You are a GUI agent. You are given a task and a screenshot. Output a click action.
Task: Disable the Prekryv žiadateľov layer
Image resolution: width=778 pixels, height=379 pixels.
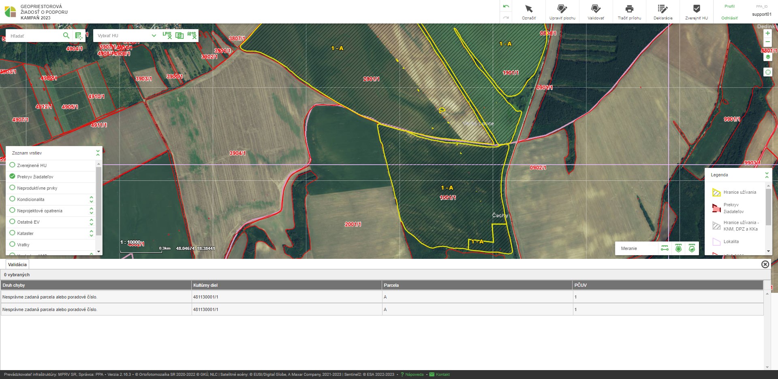[x=12, y=176]
